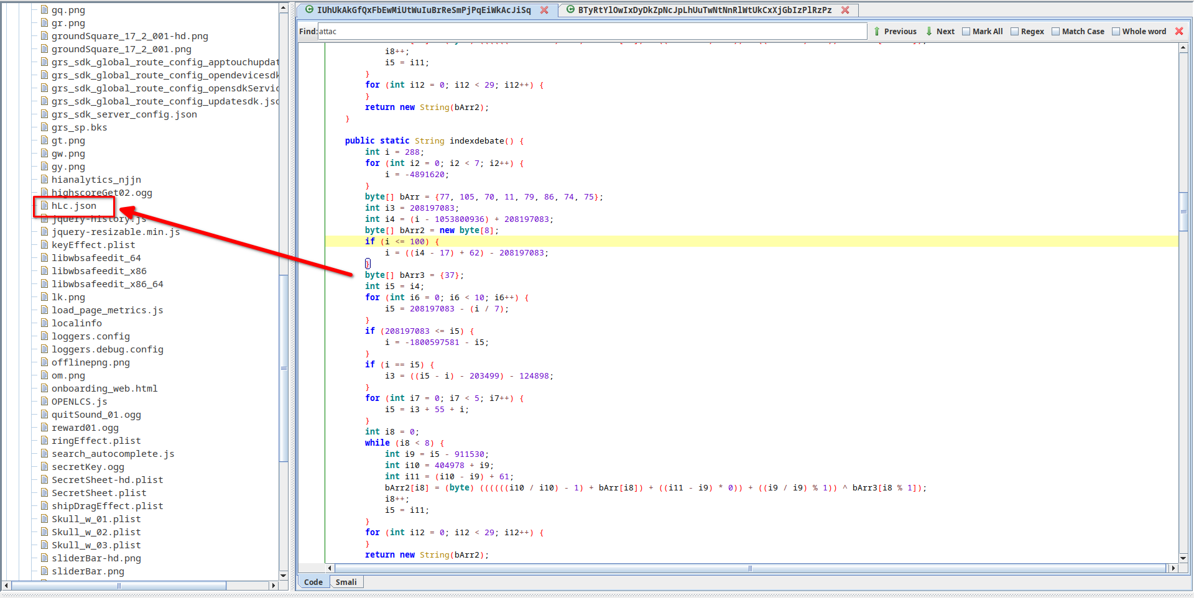The height and width of the screenshot is (598, 1194).
Task: Select quitSound_01.ogg in the tree
Action: click(x=96, y=415)
